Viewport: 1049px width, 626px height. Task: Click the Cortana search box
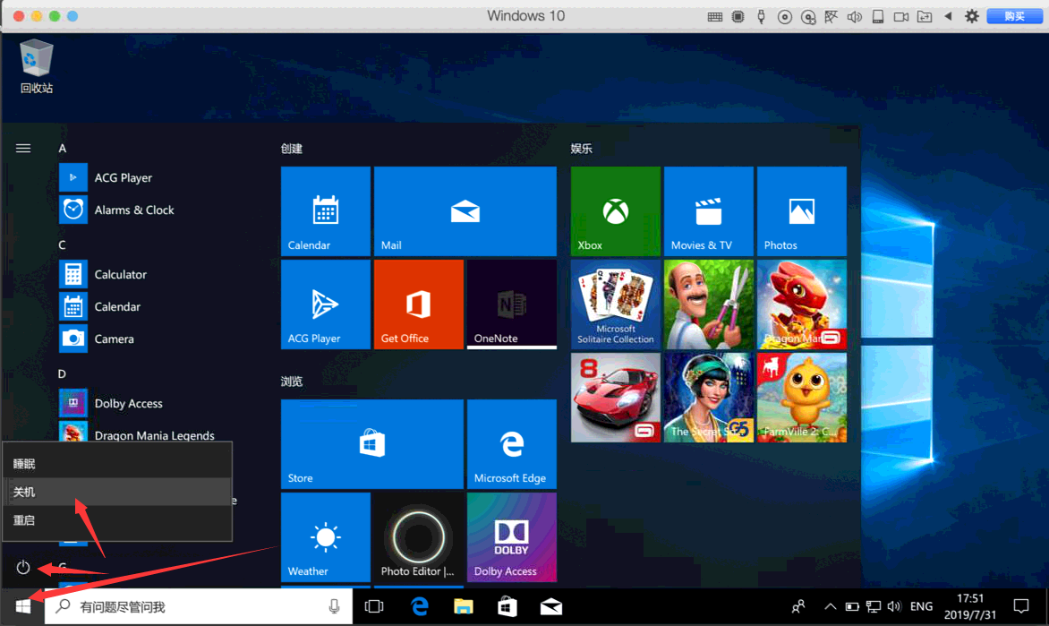pos(199,606)
